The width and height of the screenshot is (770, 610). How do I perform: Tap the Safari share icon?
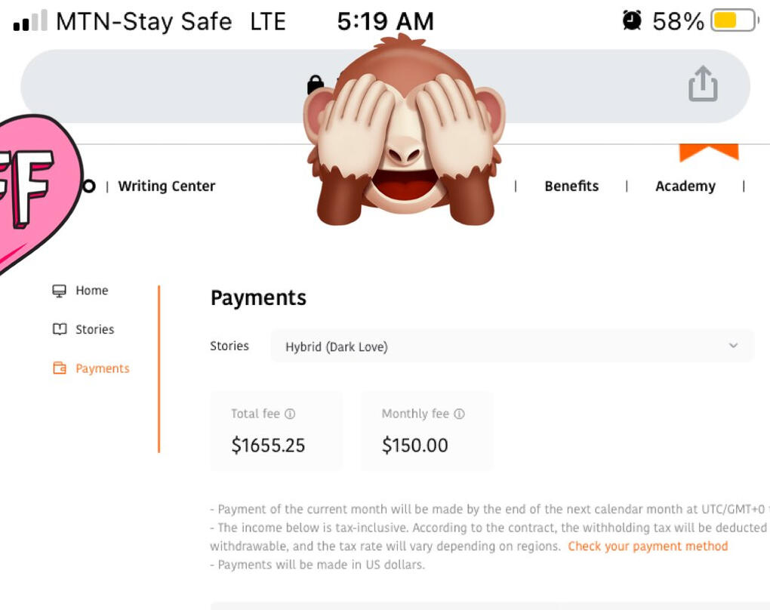[702, 83]
